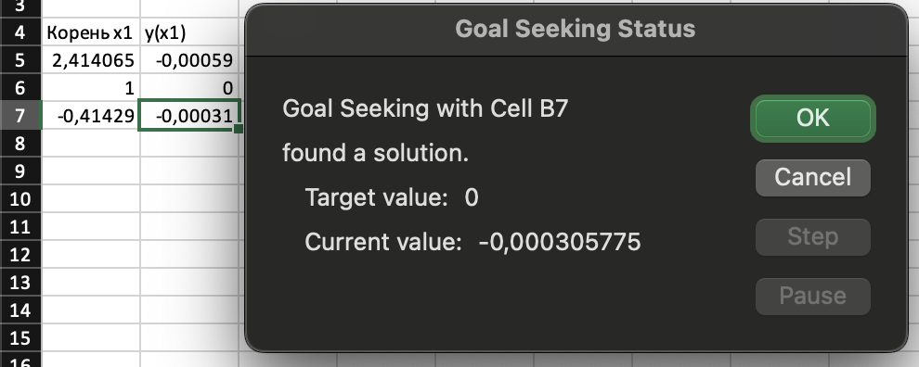Image resolution: width=919 pixels, height=367 pixels.
Task: Select the cell with value 1
Action: click(x=91, y=88)
